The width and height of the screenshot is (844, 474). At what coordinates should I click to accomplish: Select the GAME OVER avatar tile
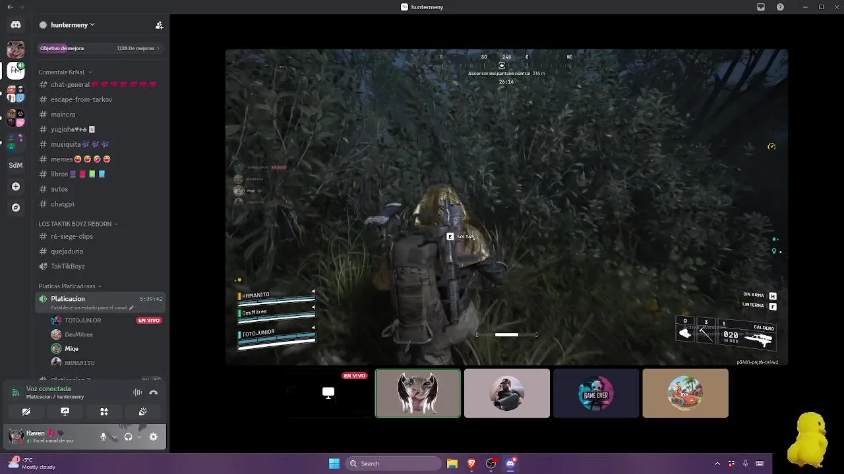coord(596,393)
